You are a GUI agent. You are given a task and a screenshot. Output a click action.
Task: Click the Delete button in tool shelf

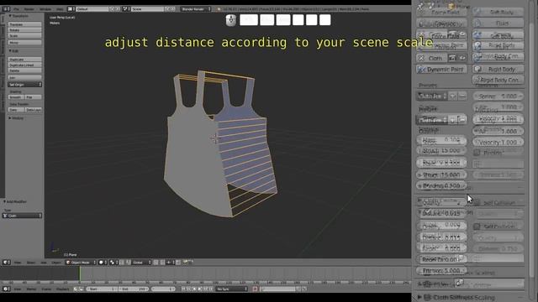(24, 70)
